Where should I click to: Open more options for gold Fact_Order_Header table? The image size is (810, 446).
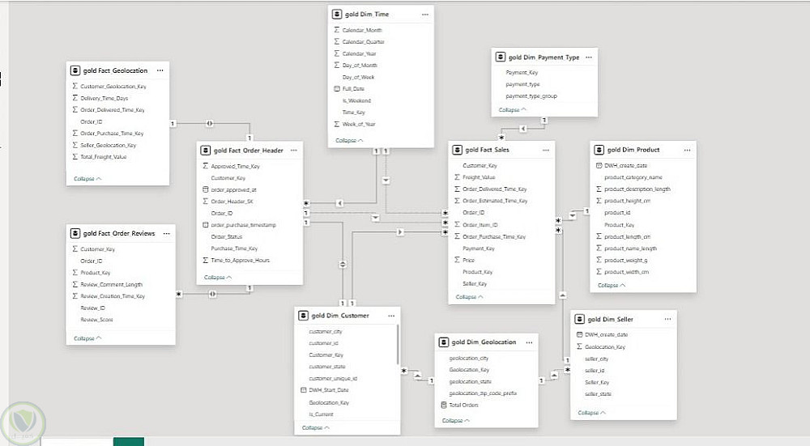tap(293, 151)
